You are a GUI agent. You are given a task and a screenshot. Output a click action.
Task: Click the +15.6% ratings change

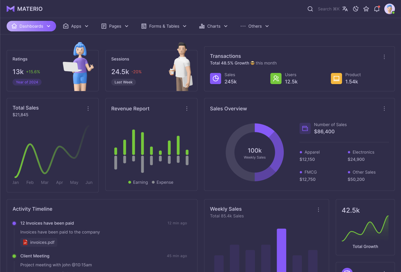coord(33,72)
